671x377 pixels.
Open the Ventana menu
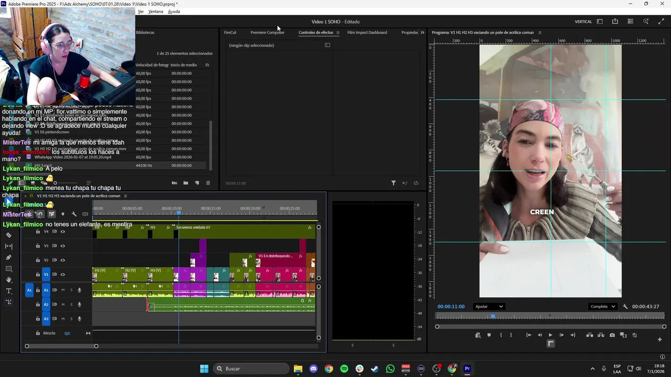[156, 12]
